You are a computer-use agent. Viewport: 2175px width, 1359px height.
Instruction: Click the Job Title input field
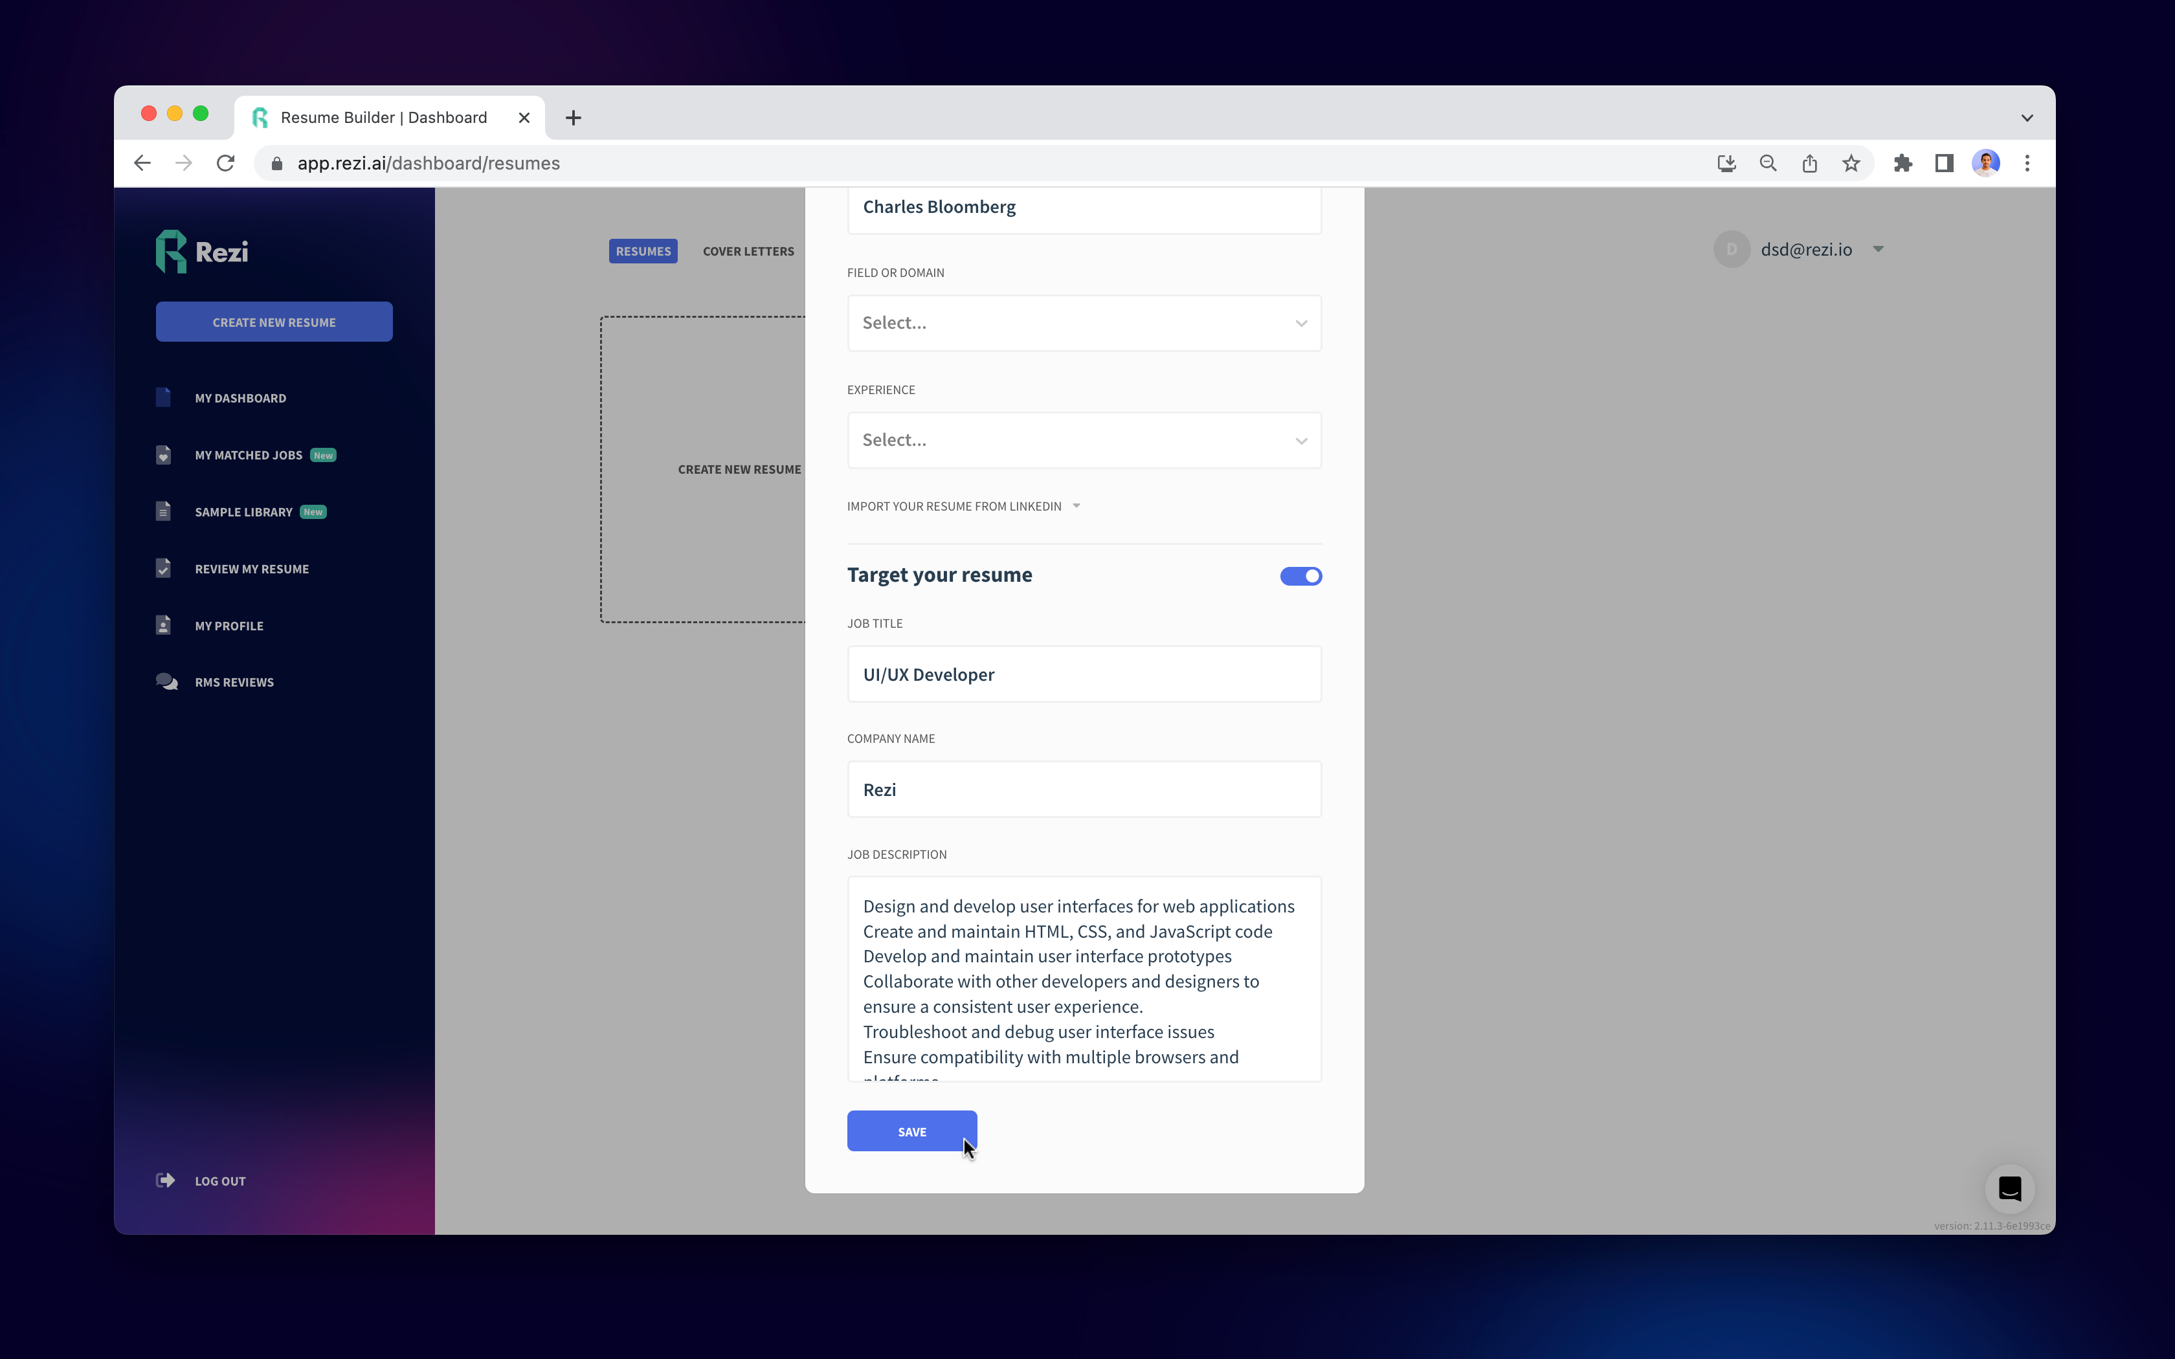coord(1084,674)
